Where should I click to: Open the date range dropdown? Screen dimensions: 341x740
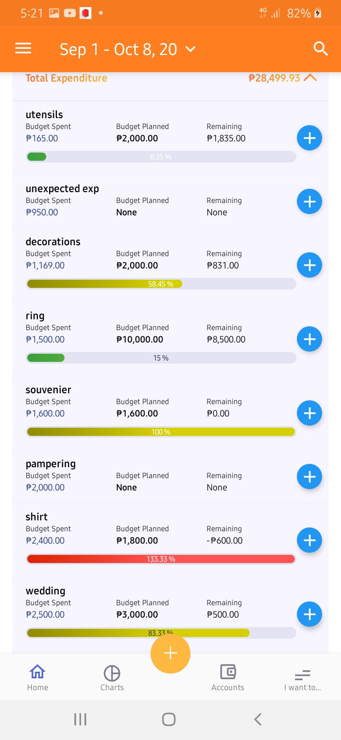click(x=127, y=49)
